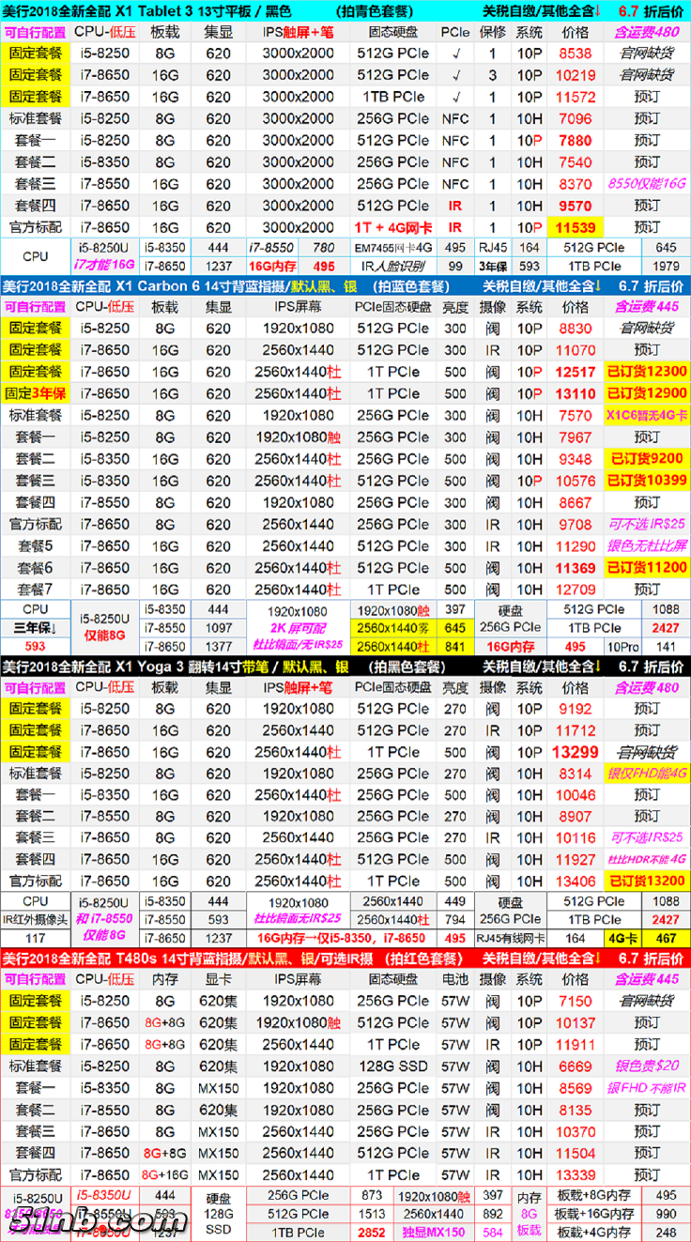691x1242 pixels.
Task: Select the RJ45有线网卡 cell
Action: point(511,938)
